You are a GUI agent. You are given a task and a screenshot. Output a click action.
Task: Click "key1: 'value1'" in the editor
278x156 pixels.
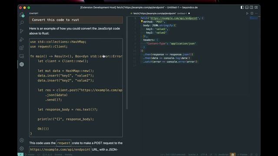point(157,29)
